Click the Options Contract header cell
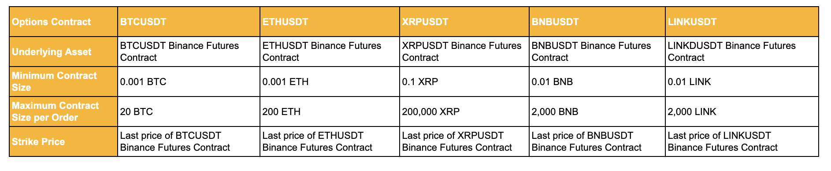This screenshot has height=171, width=831. coord(63,22)
